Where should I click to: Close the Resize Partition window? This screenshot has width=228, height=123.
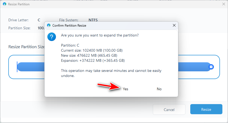pos(224,4)
